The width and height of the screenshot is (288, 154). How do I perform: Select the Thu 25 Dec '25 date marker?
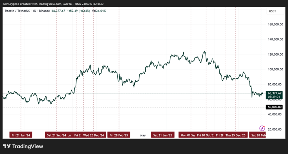click(235, 135)
